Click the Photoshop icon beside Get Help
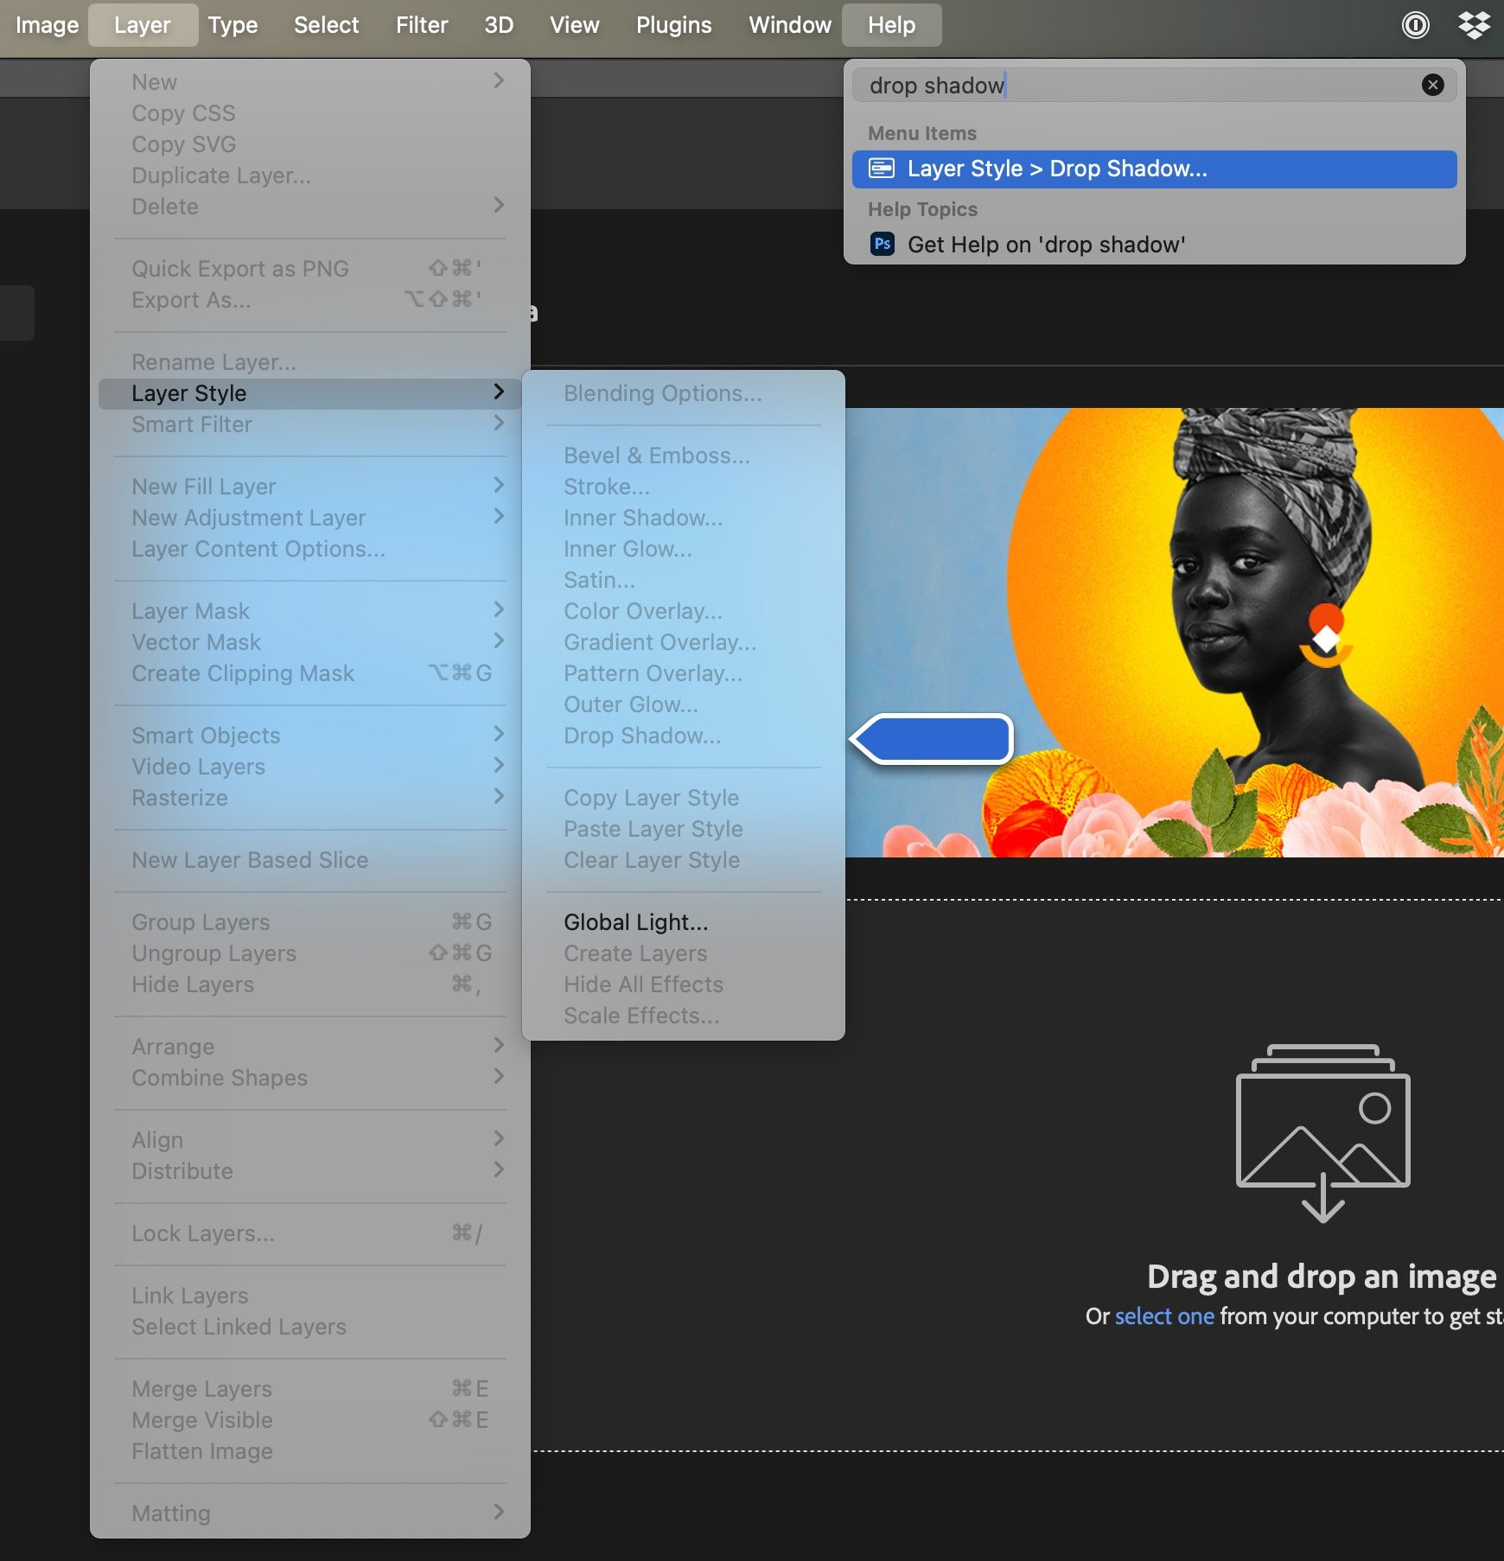The image size is (1504, 1561). click(882, 244)
